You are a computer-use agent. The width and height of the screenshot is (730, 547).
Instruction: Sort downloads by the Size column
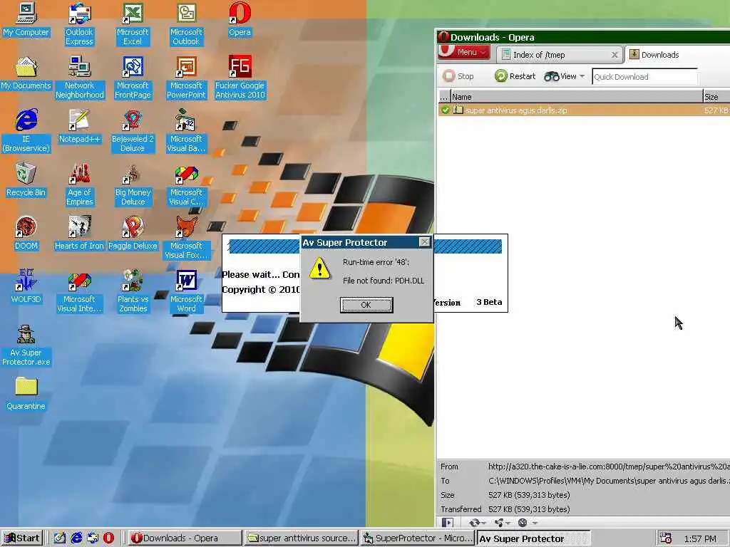(x=716, y=97)
